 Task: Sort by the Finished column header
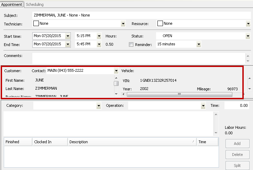pos(18,142)
